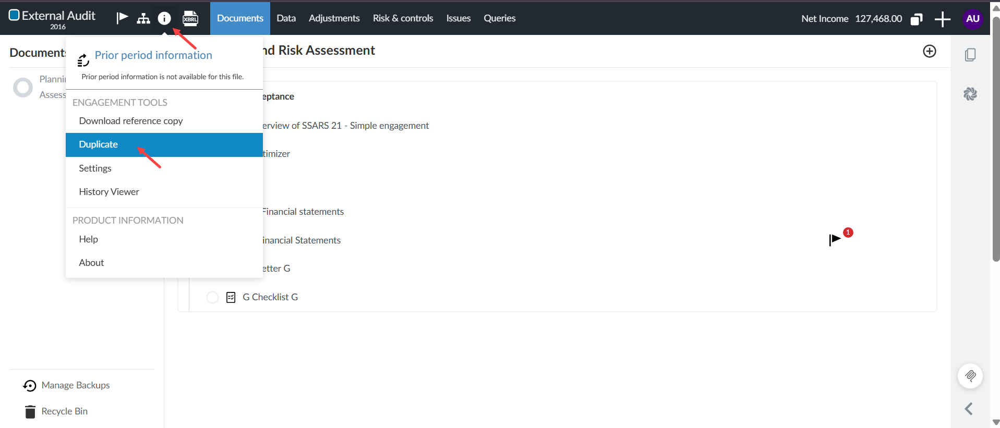Click the ENGAGEMENT TOOLS section header
The image size is (1000, 428).
pos(120,103)
